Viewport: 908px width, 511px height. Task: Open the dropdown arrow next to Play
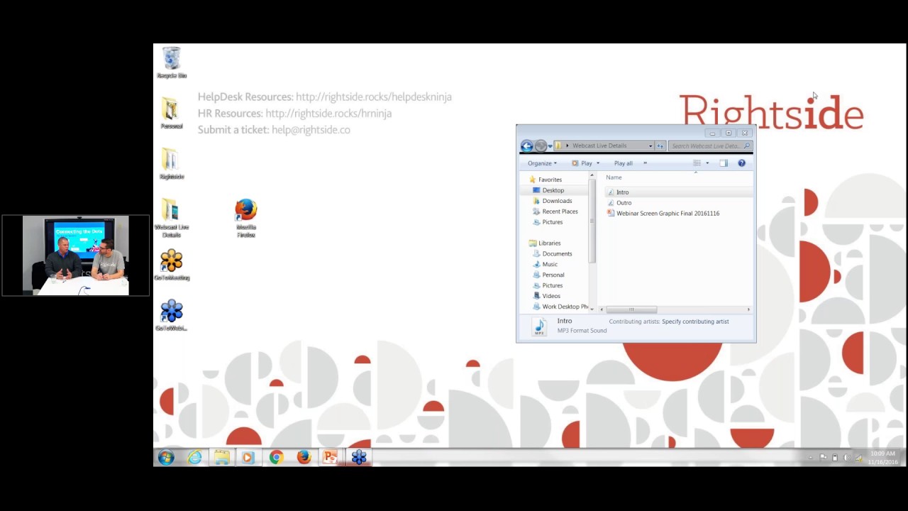pyautogui.click(x=597, y=163)
